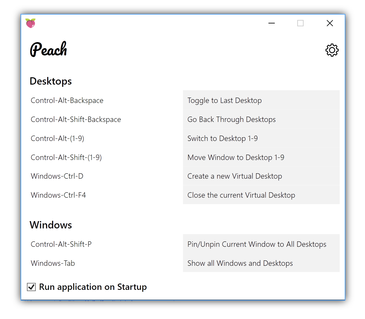Click Switch to Desktop 1-9 entry

coord(261,138)
